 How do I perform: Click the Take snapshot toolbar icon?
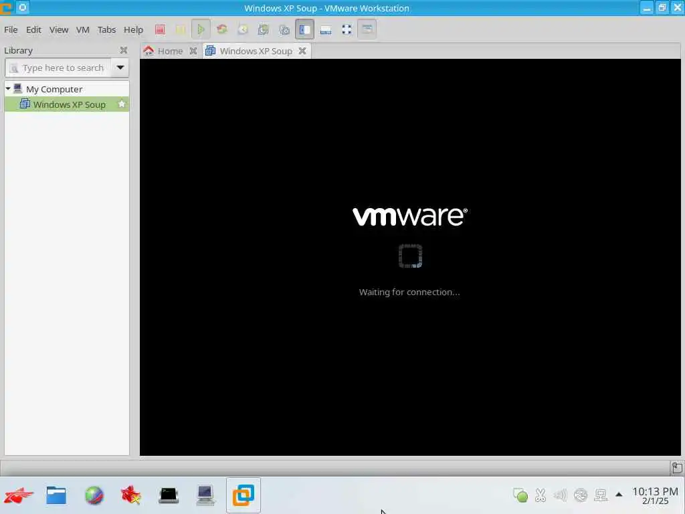(x=264, y=29)
